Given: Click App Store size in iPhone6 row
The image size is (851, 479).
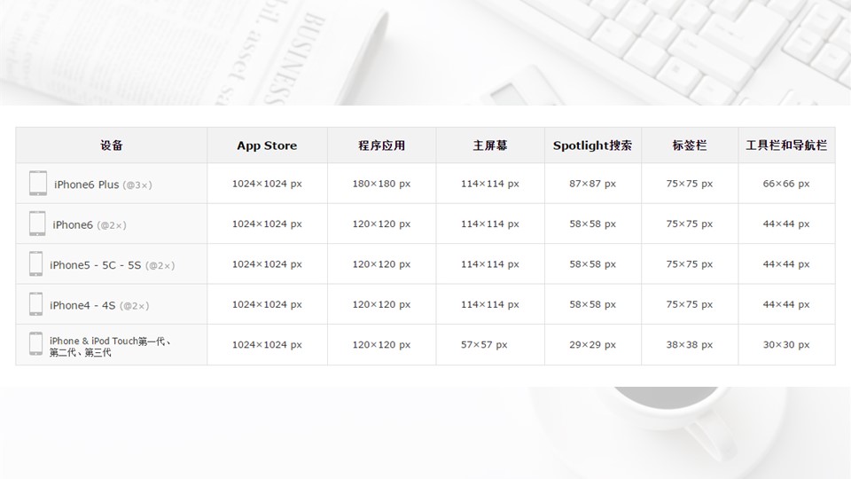Looking at the screenshot, I should click(x=267, y=224).
